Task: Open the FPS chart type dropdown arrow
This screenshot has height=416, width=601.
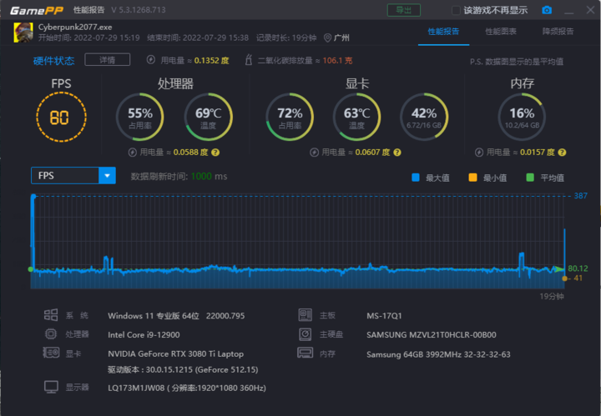Action: click(108, 176)
